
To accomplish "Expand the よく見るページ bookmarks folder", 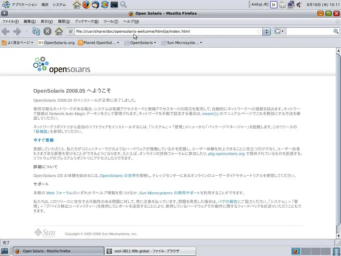I will pyautogui.click(x=17, y=43).
